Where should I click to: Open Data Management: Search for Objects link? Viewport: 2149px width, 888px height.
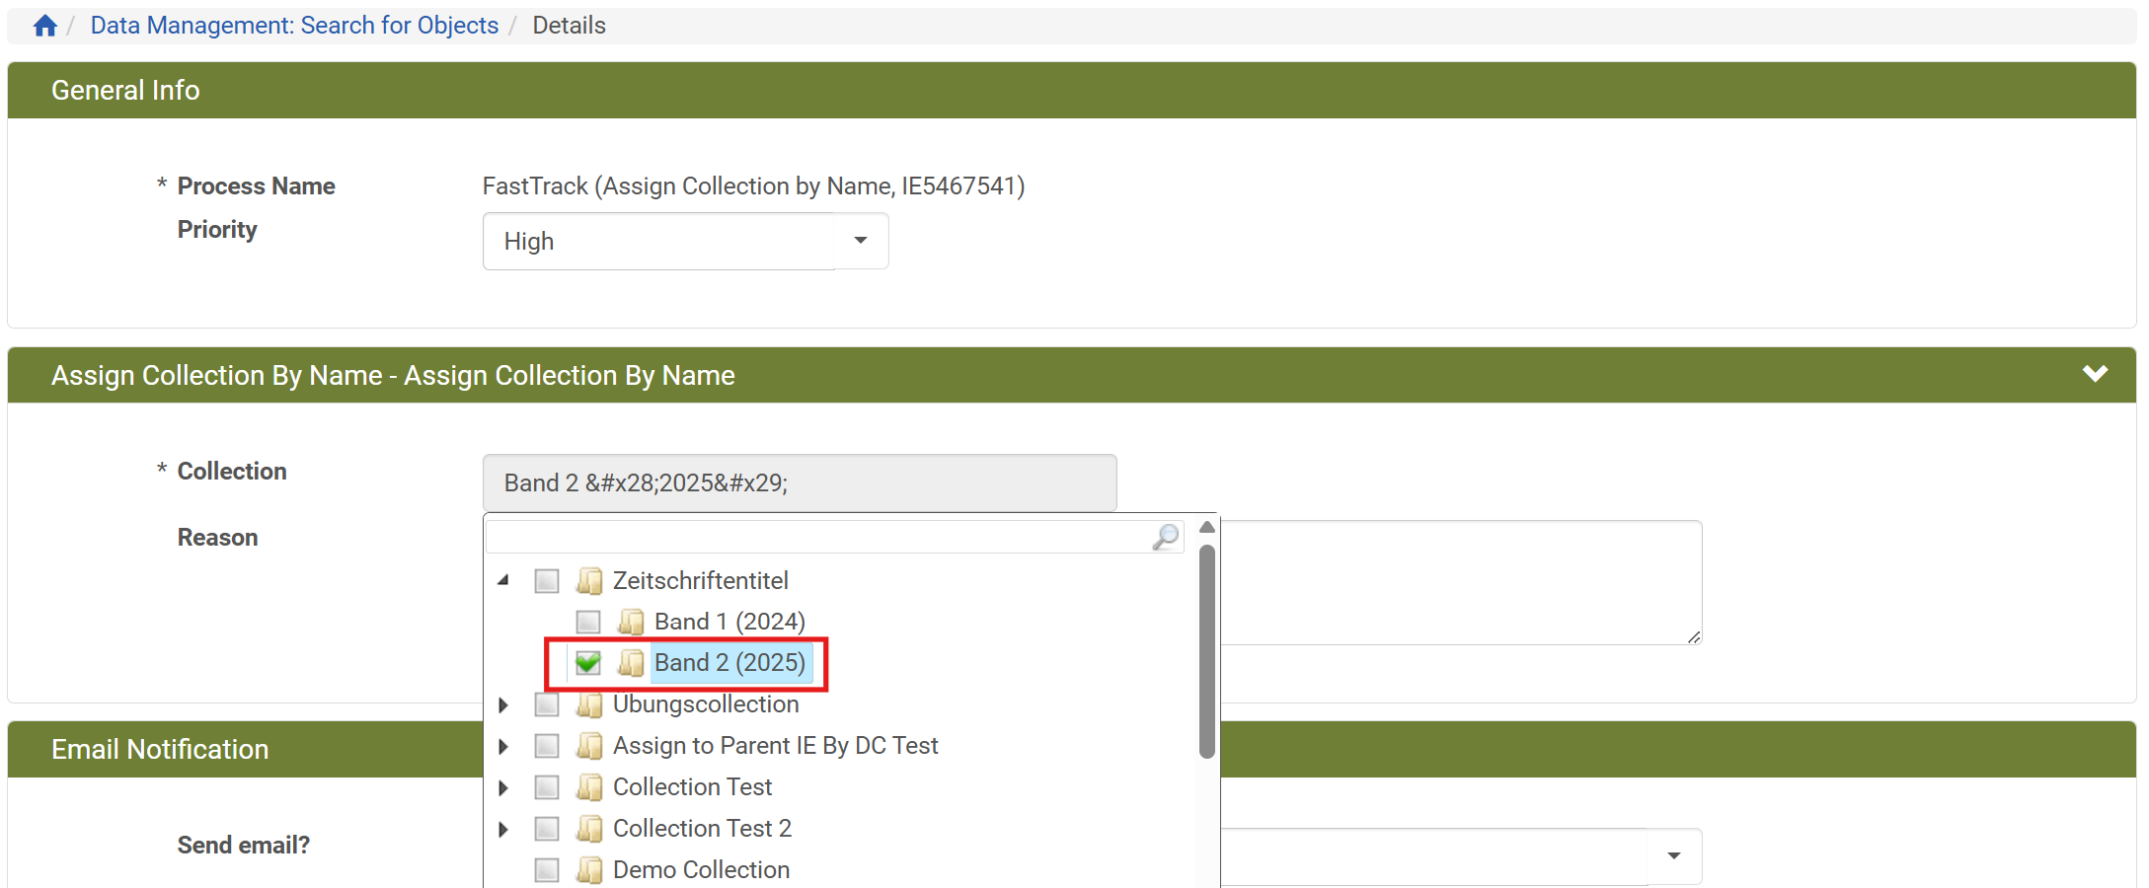coord(294,26)
